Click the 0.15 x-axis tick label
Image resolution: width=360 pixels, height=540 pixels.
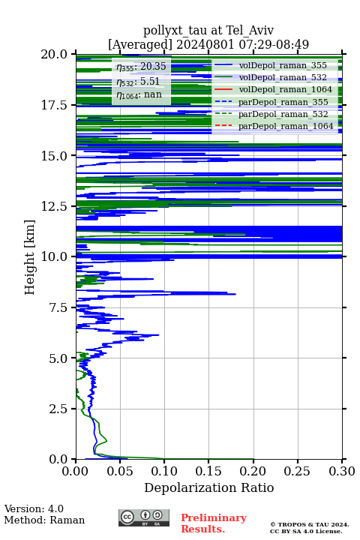click(x=208, y=471)
